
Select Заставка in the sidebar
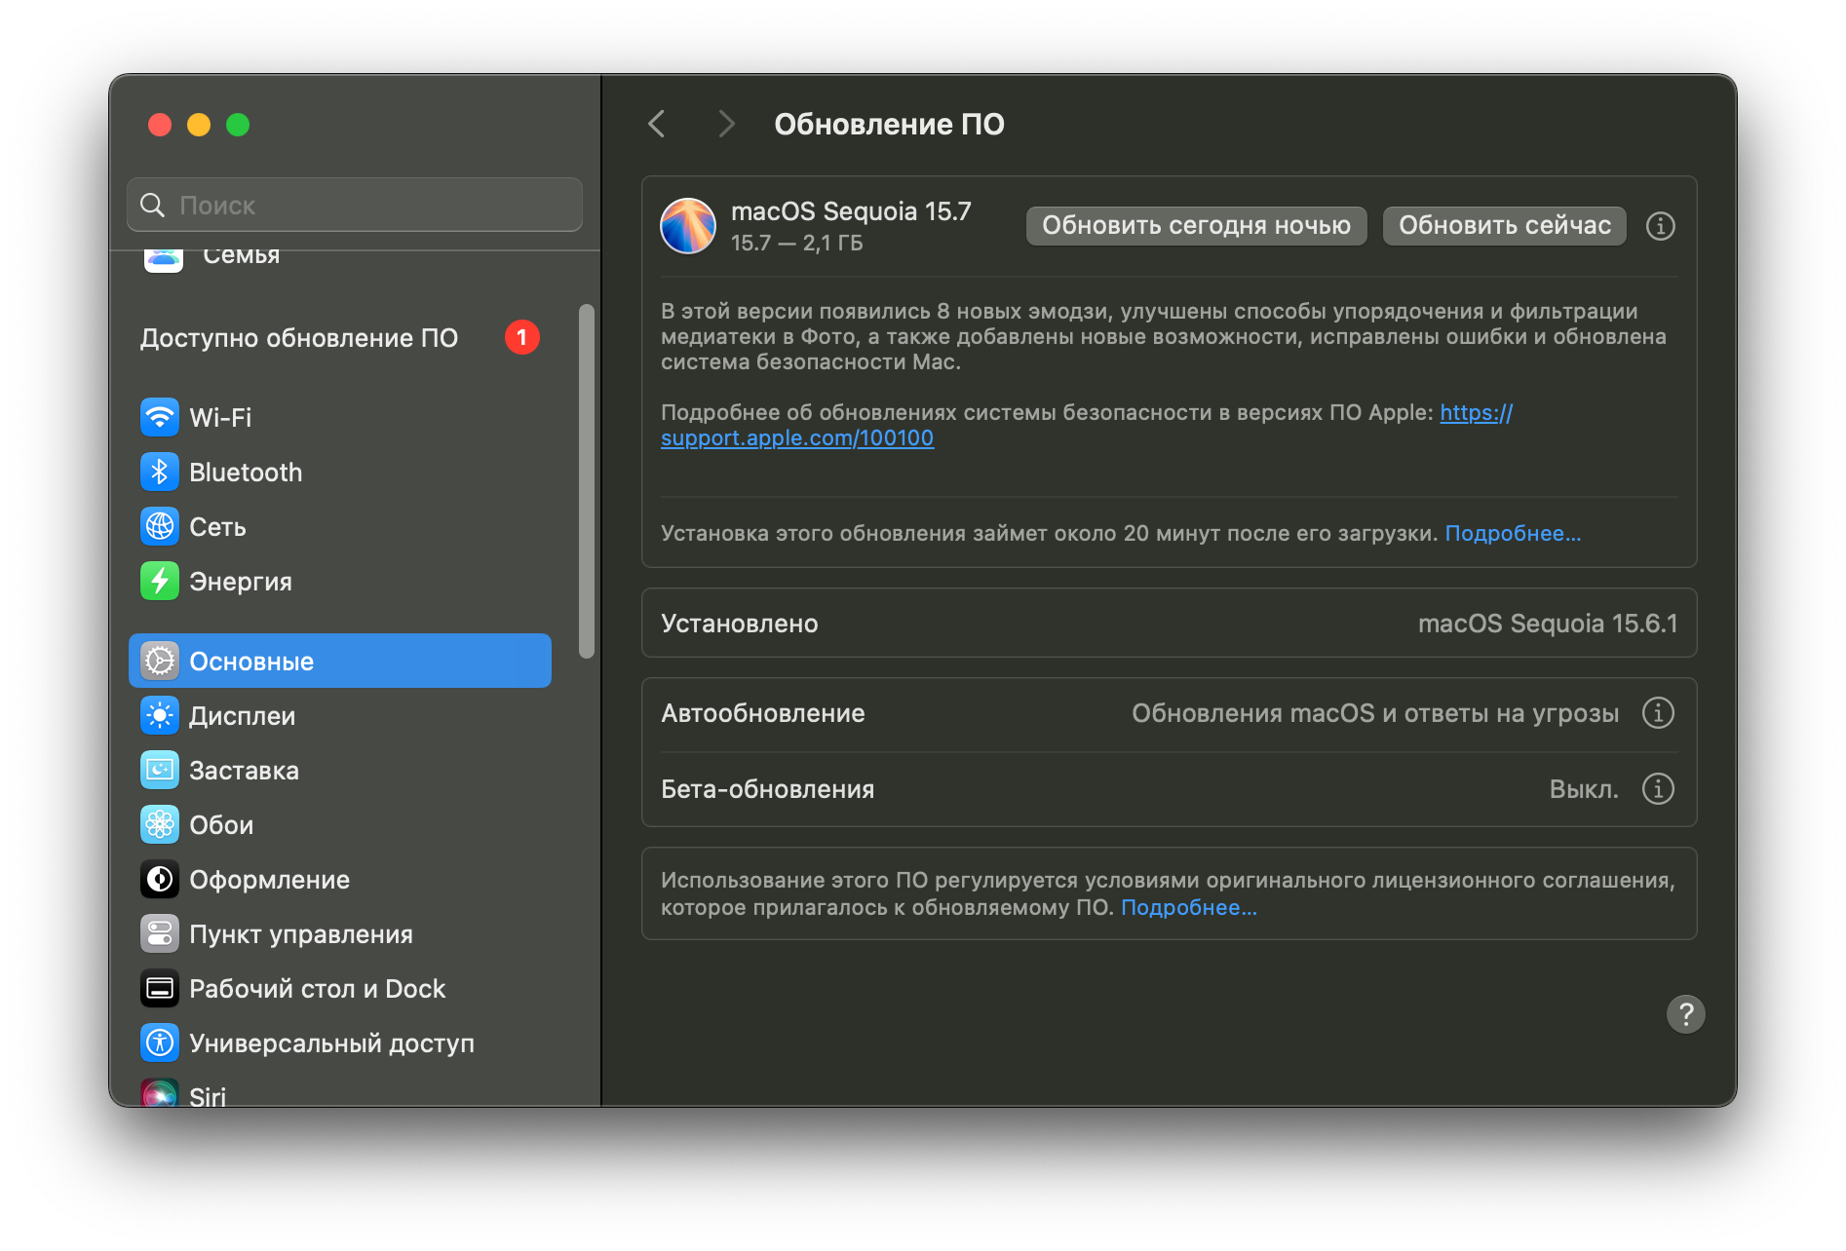(339, 770)
